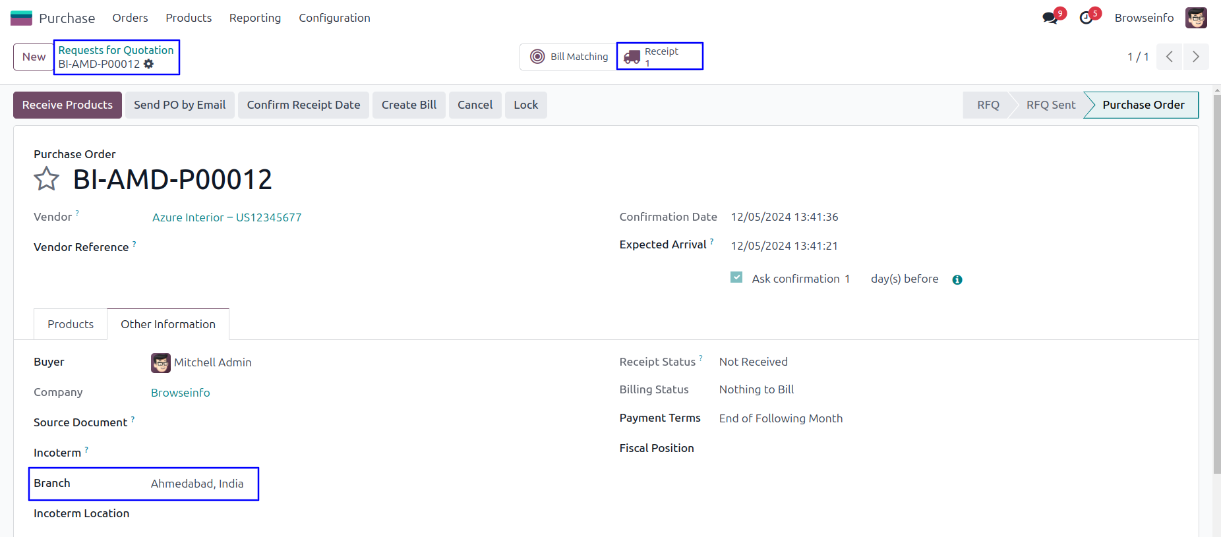Open the Purchase app home icon
Image resolution: width=1221 pixels, height=537 pixels.
pos(21,18)
